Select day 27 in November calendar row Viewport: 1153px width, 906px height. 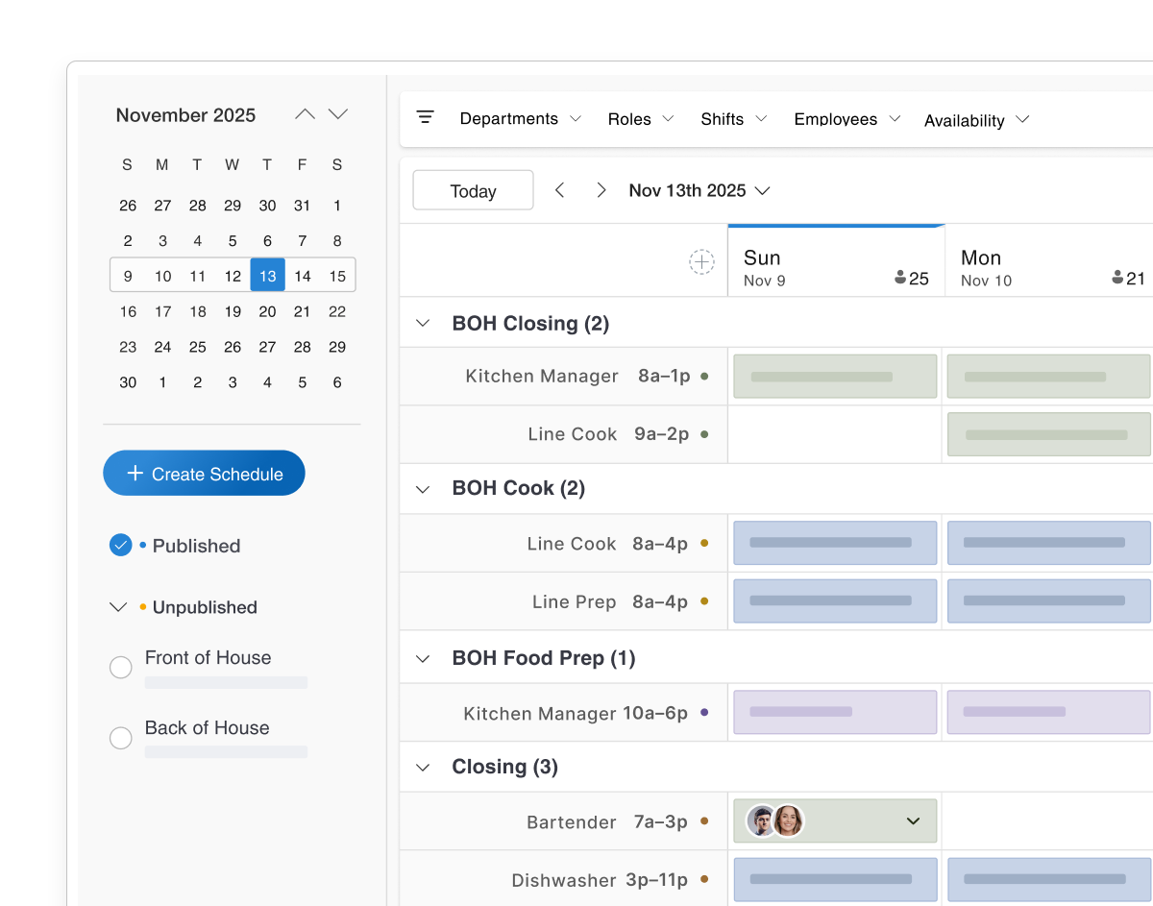tap(268, 347)
